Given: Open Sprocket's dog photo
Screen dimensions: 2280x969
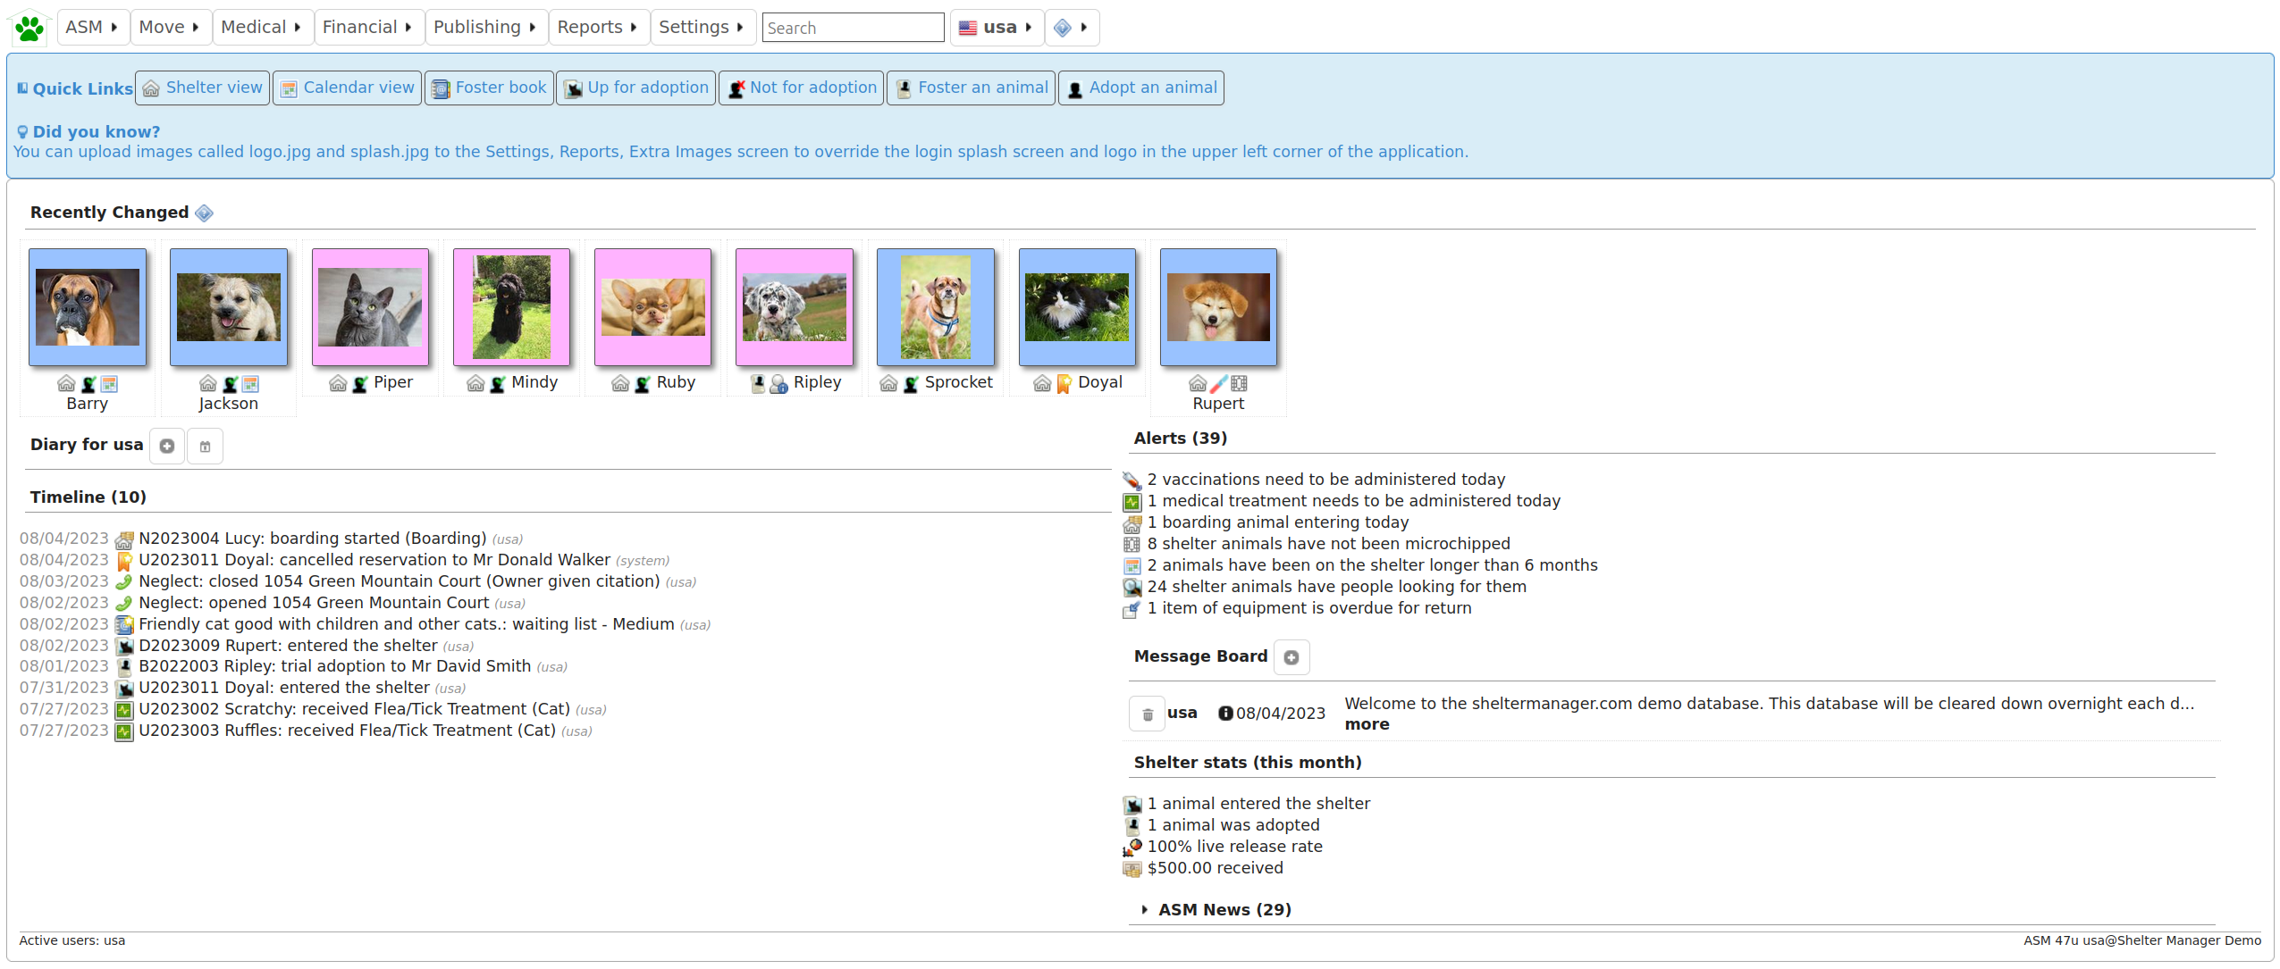Looking at the screenshot, I should coord(936,307).
